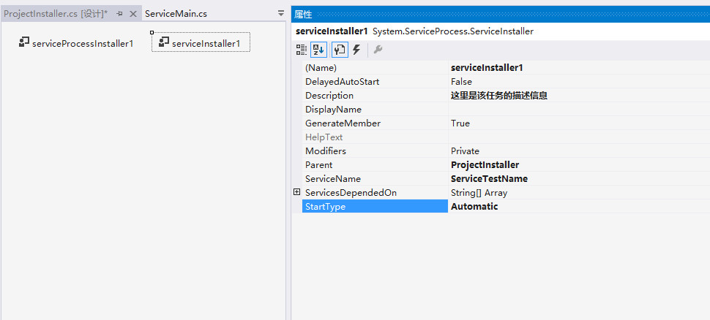Show events via lightning bolt icon
Image resolution: width=710 pixels, height=320 pixels.
(x=356, y=50)
